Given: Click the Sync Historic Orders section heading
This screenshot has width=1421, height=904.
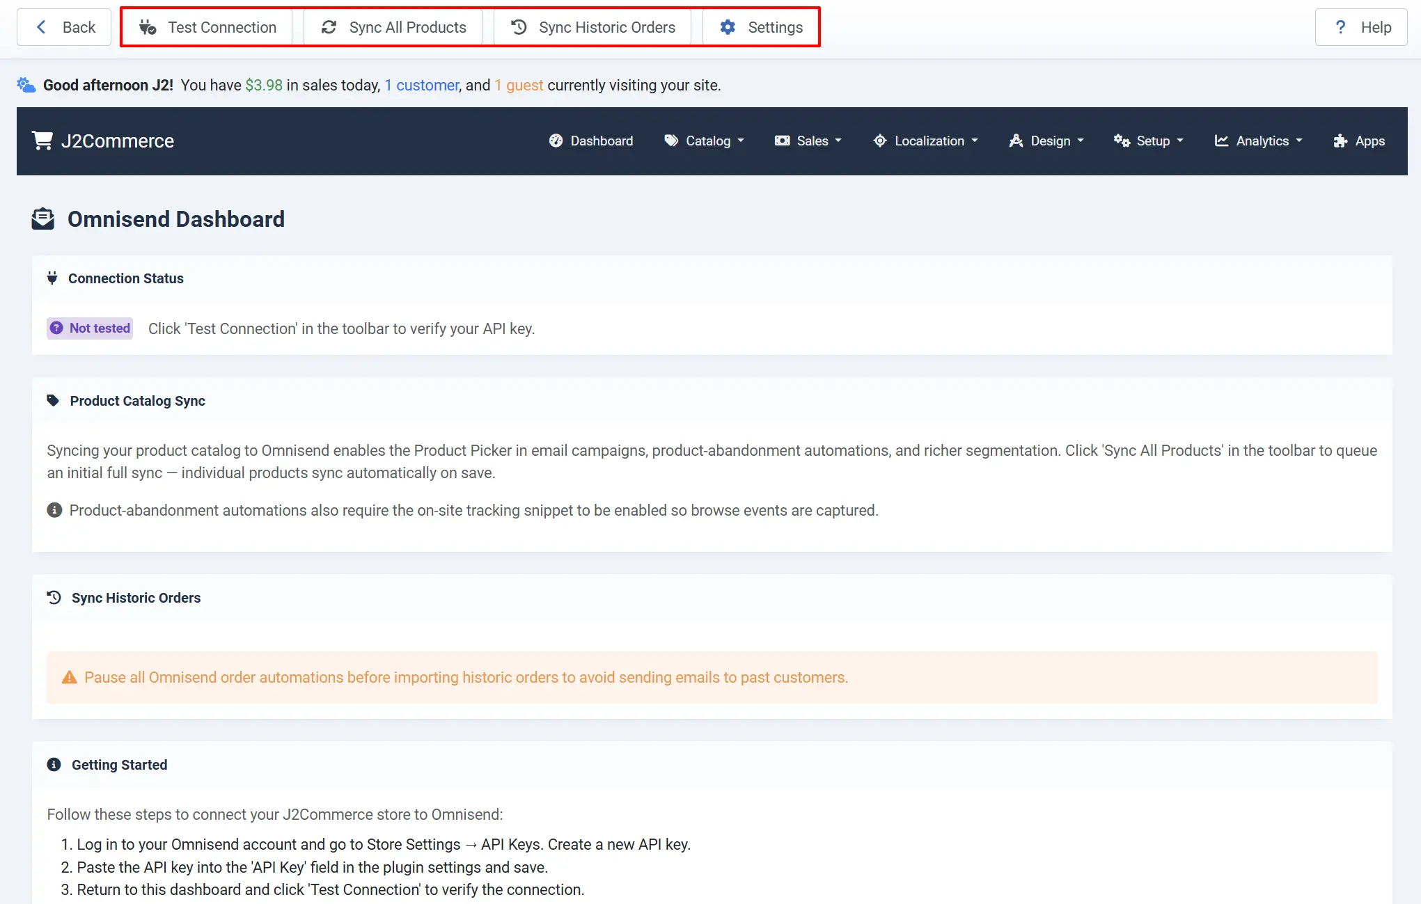Looking at the screenshot, I should tap(136, 598).
